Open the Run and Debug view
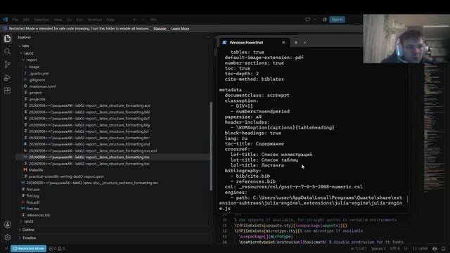This screenshot has height=253, width=450. point(8,77)
